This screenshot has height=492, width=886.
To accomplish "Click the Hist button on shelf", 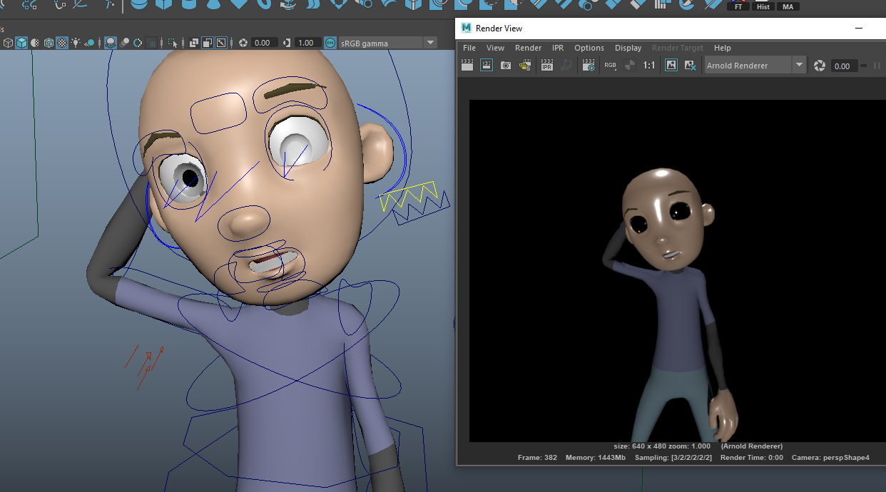I will [763, 6].
